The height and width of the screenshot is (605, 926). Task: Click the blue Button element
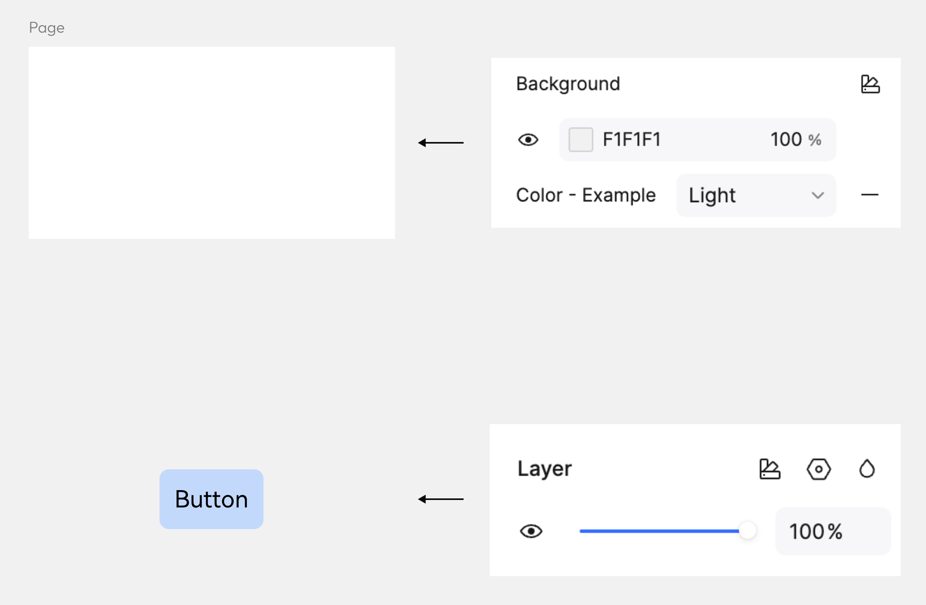pos(212,499)
